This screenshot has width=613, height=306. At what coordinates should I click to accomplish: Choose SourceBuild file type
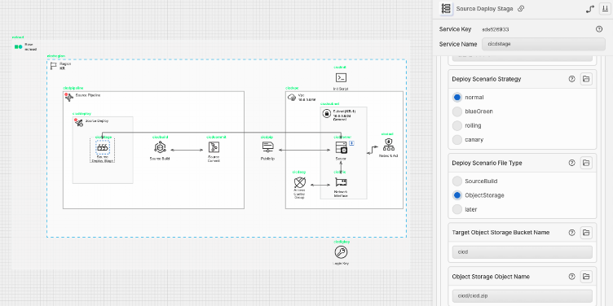pyautogui.click(x=457, y=181)
